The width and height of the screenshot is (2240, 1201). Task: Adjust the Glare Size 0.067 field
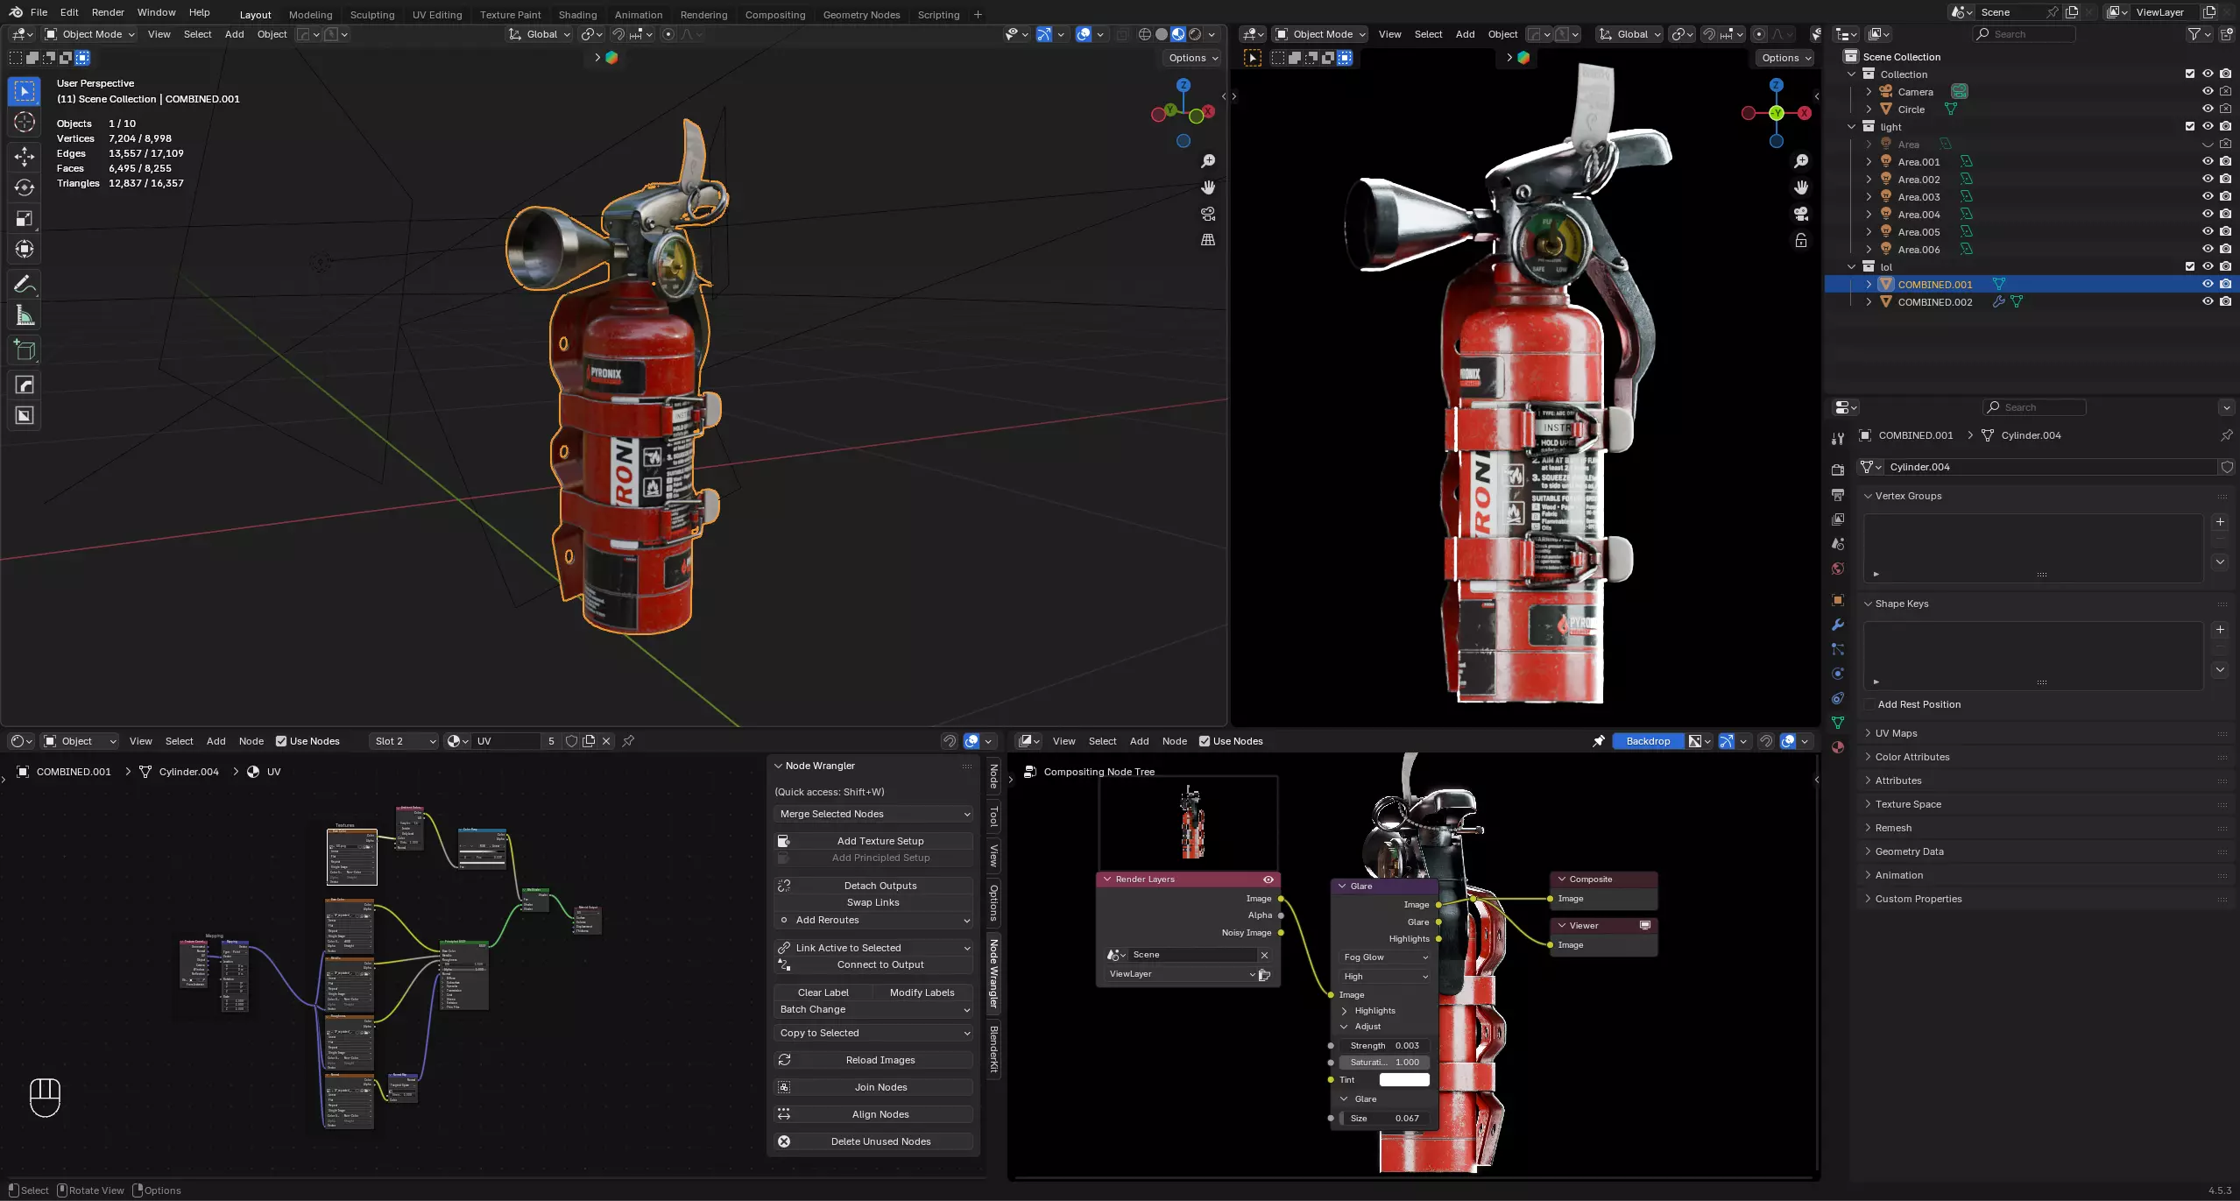(1384, 1119)
